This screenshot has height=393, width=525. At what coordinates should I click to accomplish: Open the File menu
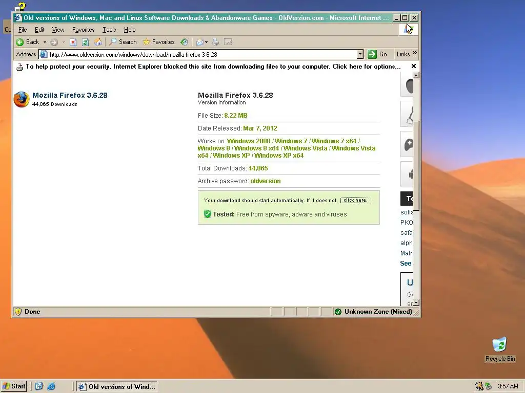[23, 30]
